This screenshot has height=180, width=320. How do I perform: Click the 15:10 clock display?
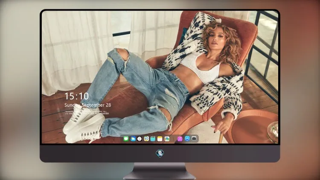[x=76, y=96]
